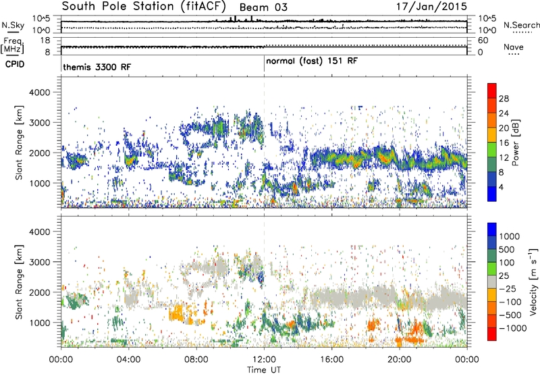
Task: Pick the red top segment of power colorbar
Action: tap(492, 90)
